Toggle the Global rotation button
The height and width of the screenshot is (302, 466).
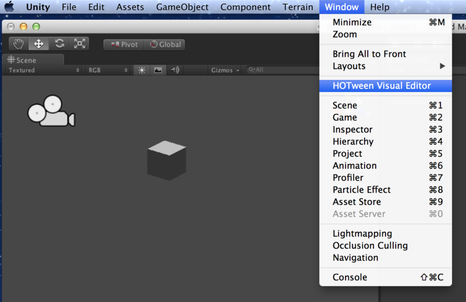[165, 45]
